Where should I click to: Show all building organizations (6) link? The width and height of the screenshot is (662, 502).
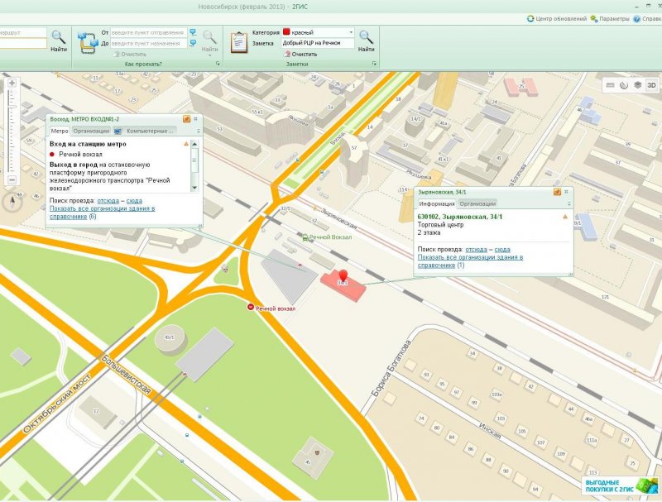(x=102, y=213)
